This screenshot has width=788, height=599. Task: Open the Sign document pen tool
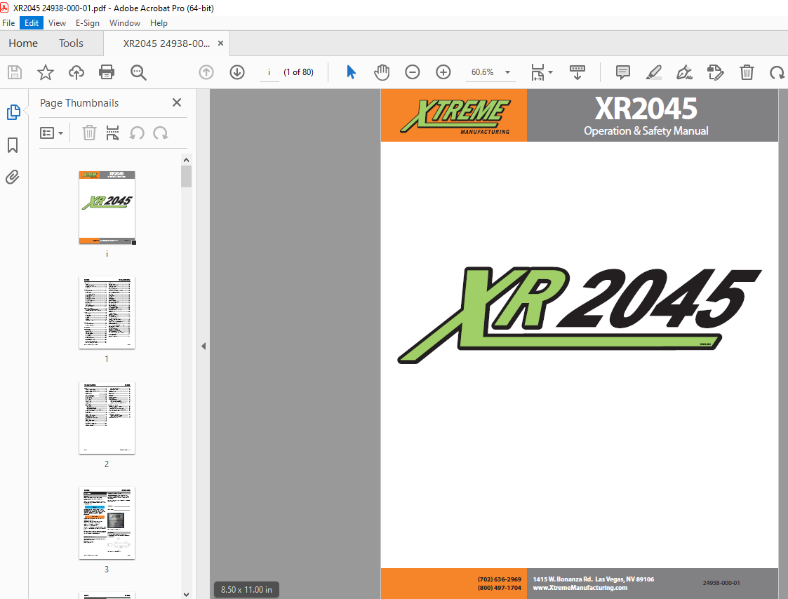pos(684,72)
